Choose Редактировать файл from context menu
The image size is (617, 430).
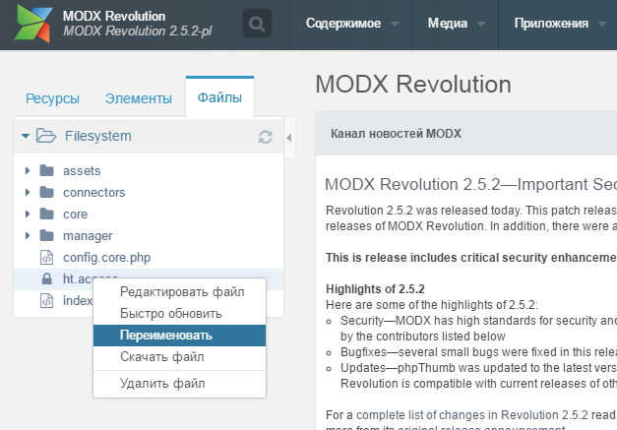(x=179, y=292)
